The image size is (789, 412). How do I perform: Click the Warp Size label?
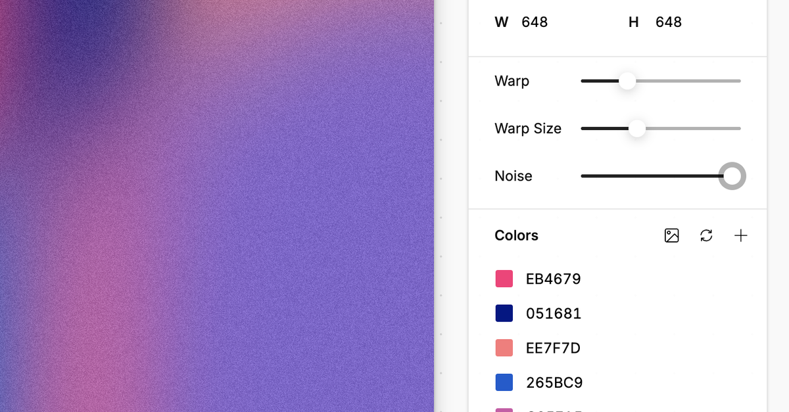click(x=528, y=128)
